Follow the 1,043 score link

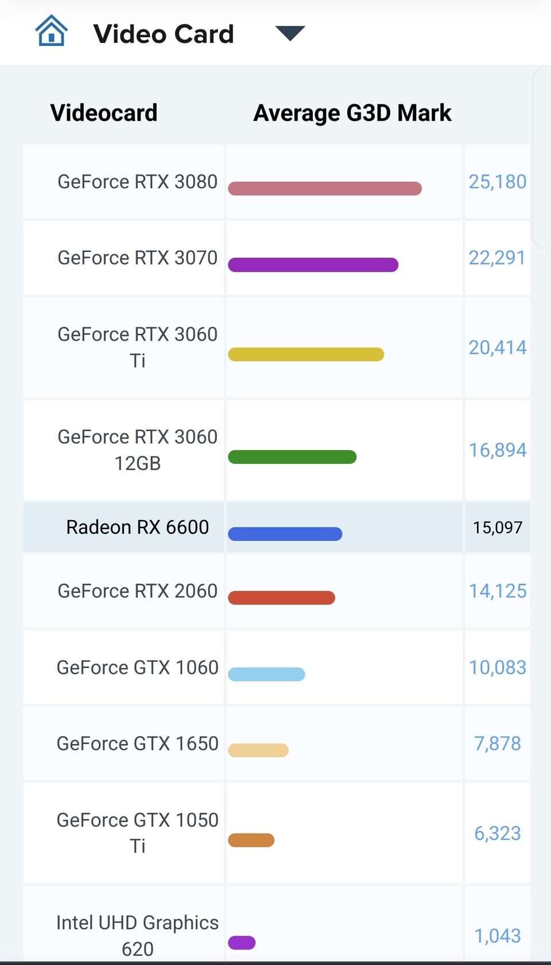498,936
